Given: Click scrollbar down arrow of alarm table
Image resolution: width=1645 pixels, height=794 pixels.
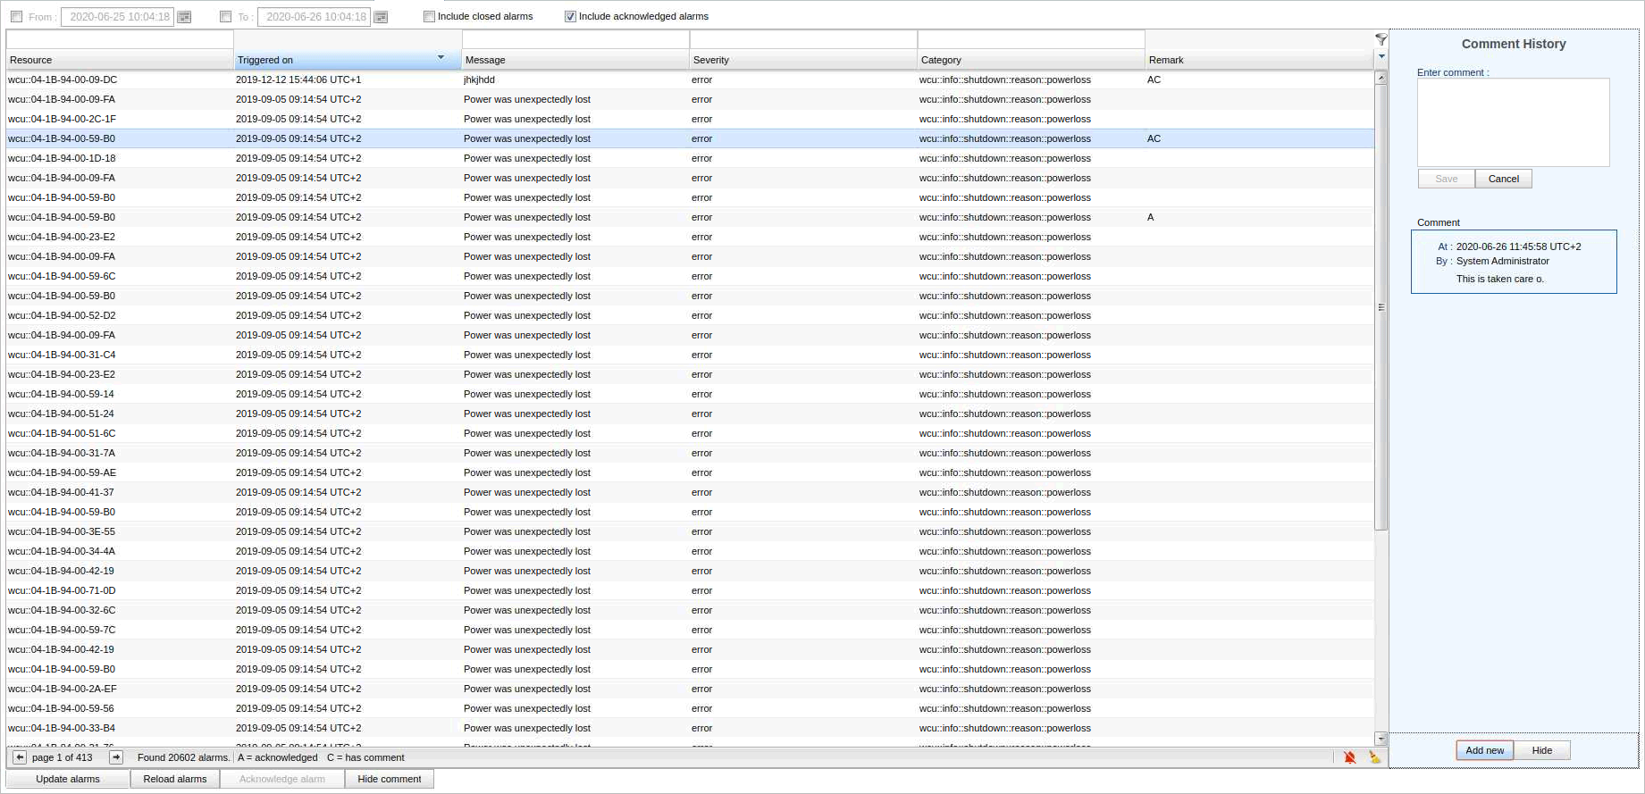Looking at the screenshot, I should click(1381, 739).
